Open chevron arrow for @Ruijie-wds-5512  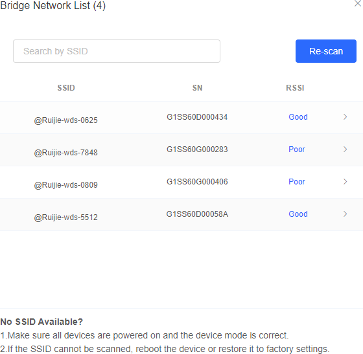click(345, 214)
